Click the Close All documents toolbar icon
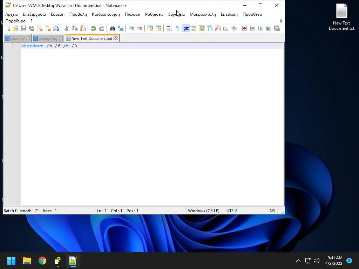 coord(48,28)
